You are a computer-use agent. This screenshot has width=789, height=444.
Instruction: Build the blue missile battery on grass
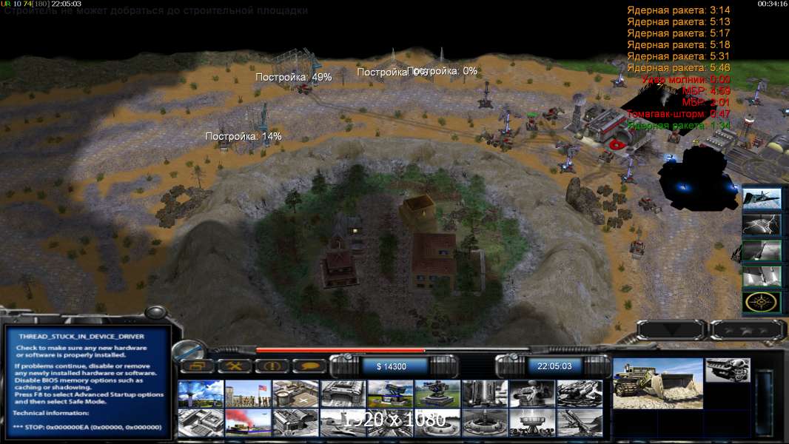tap(390, 393)
